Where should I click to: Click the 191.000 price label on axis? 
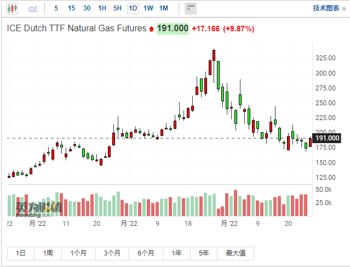coord(327,138)
